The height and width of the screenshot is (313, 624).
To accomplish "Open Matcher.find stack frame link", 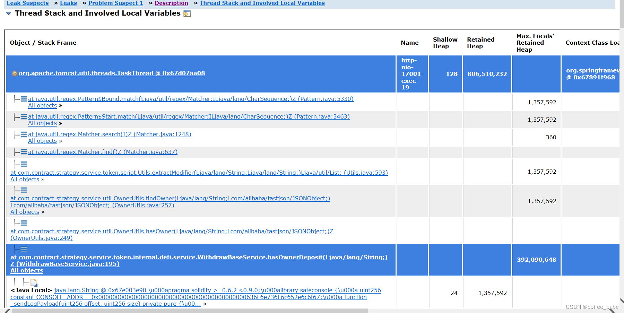I will (103, 152).
